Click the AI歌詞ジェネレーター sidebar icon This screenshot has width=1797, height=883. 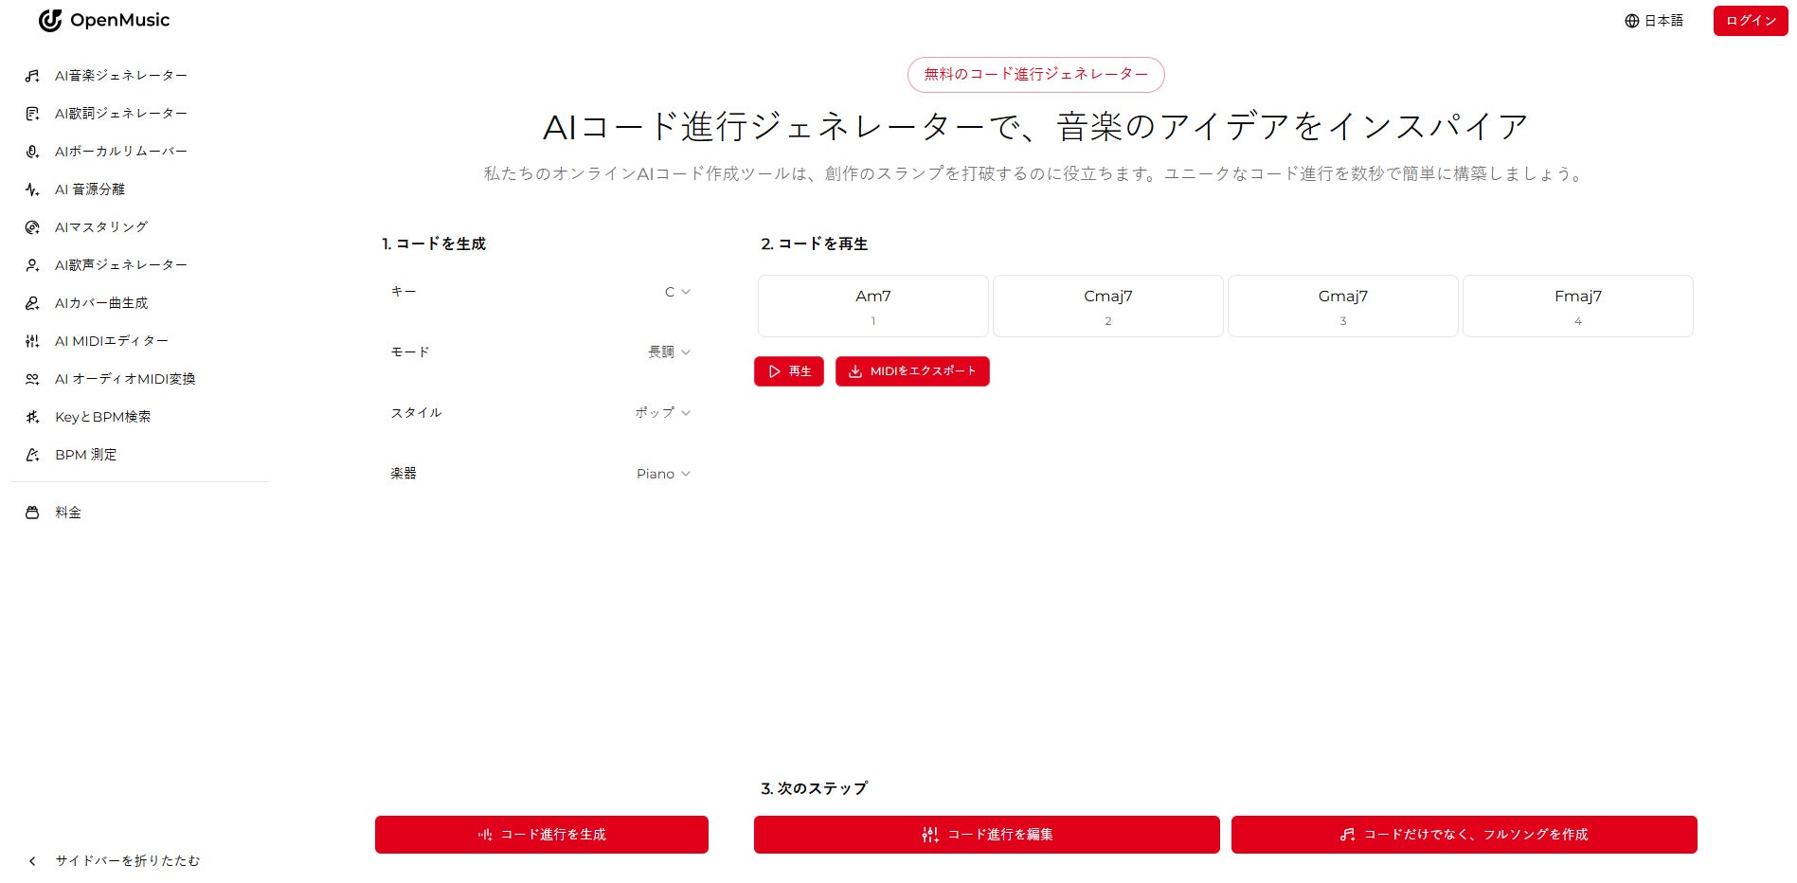[x=32, y=114]
